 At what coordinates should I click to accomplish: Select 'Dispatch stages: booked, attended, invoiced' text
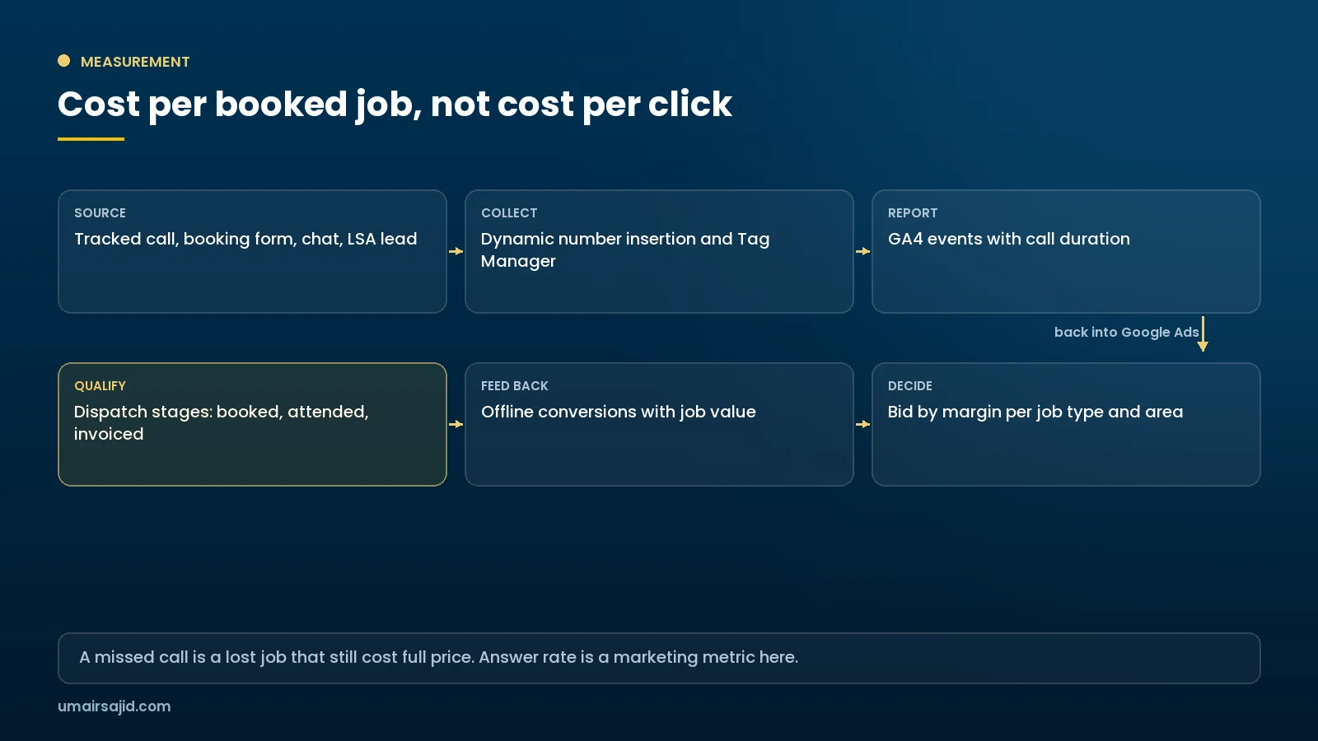[222, 422]
